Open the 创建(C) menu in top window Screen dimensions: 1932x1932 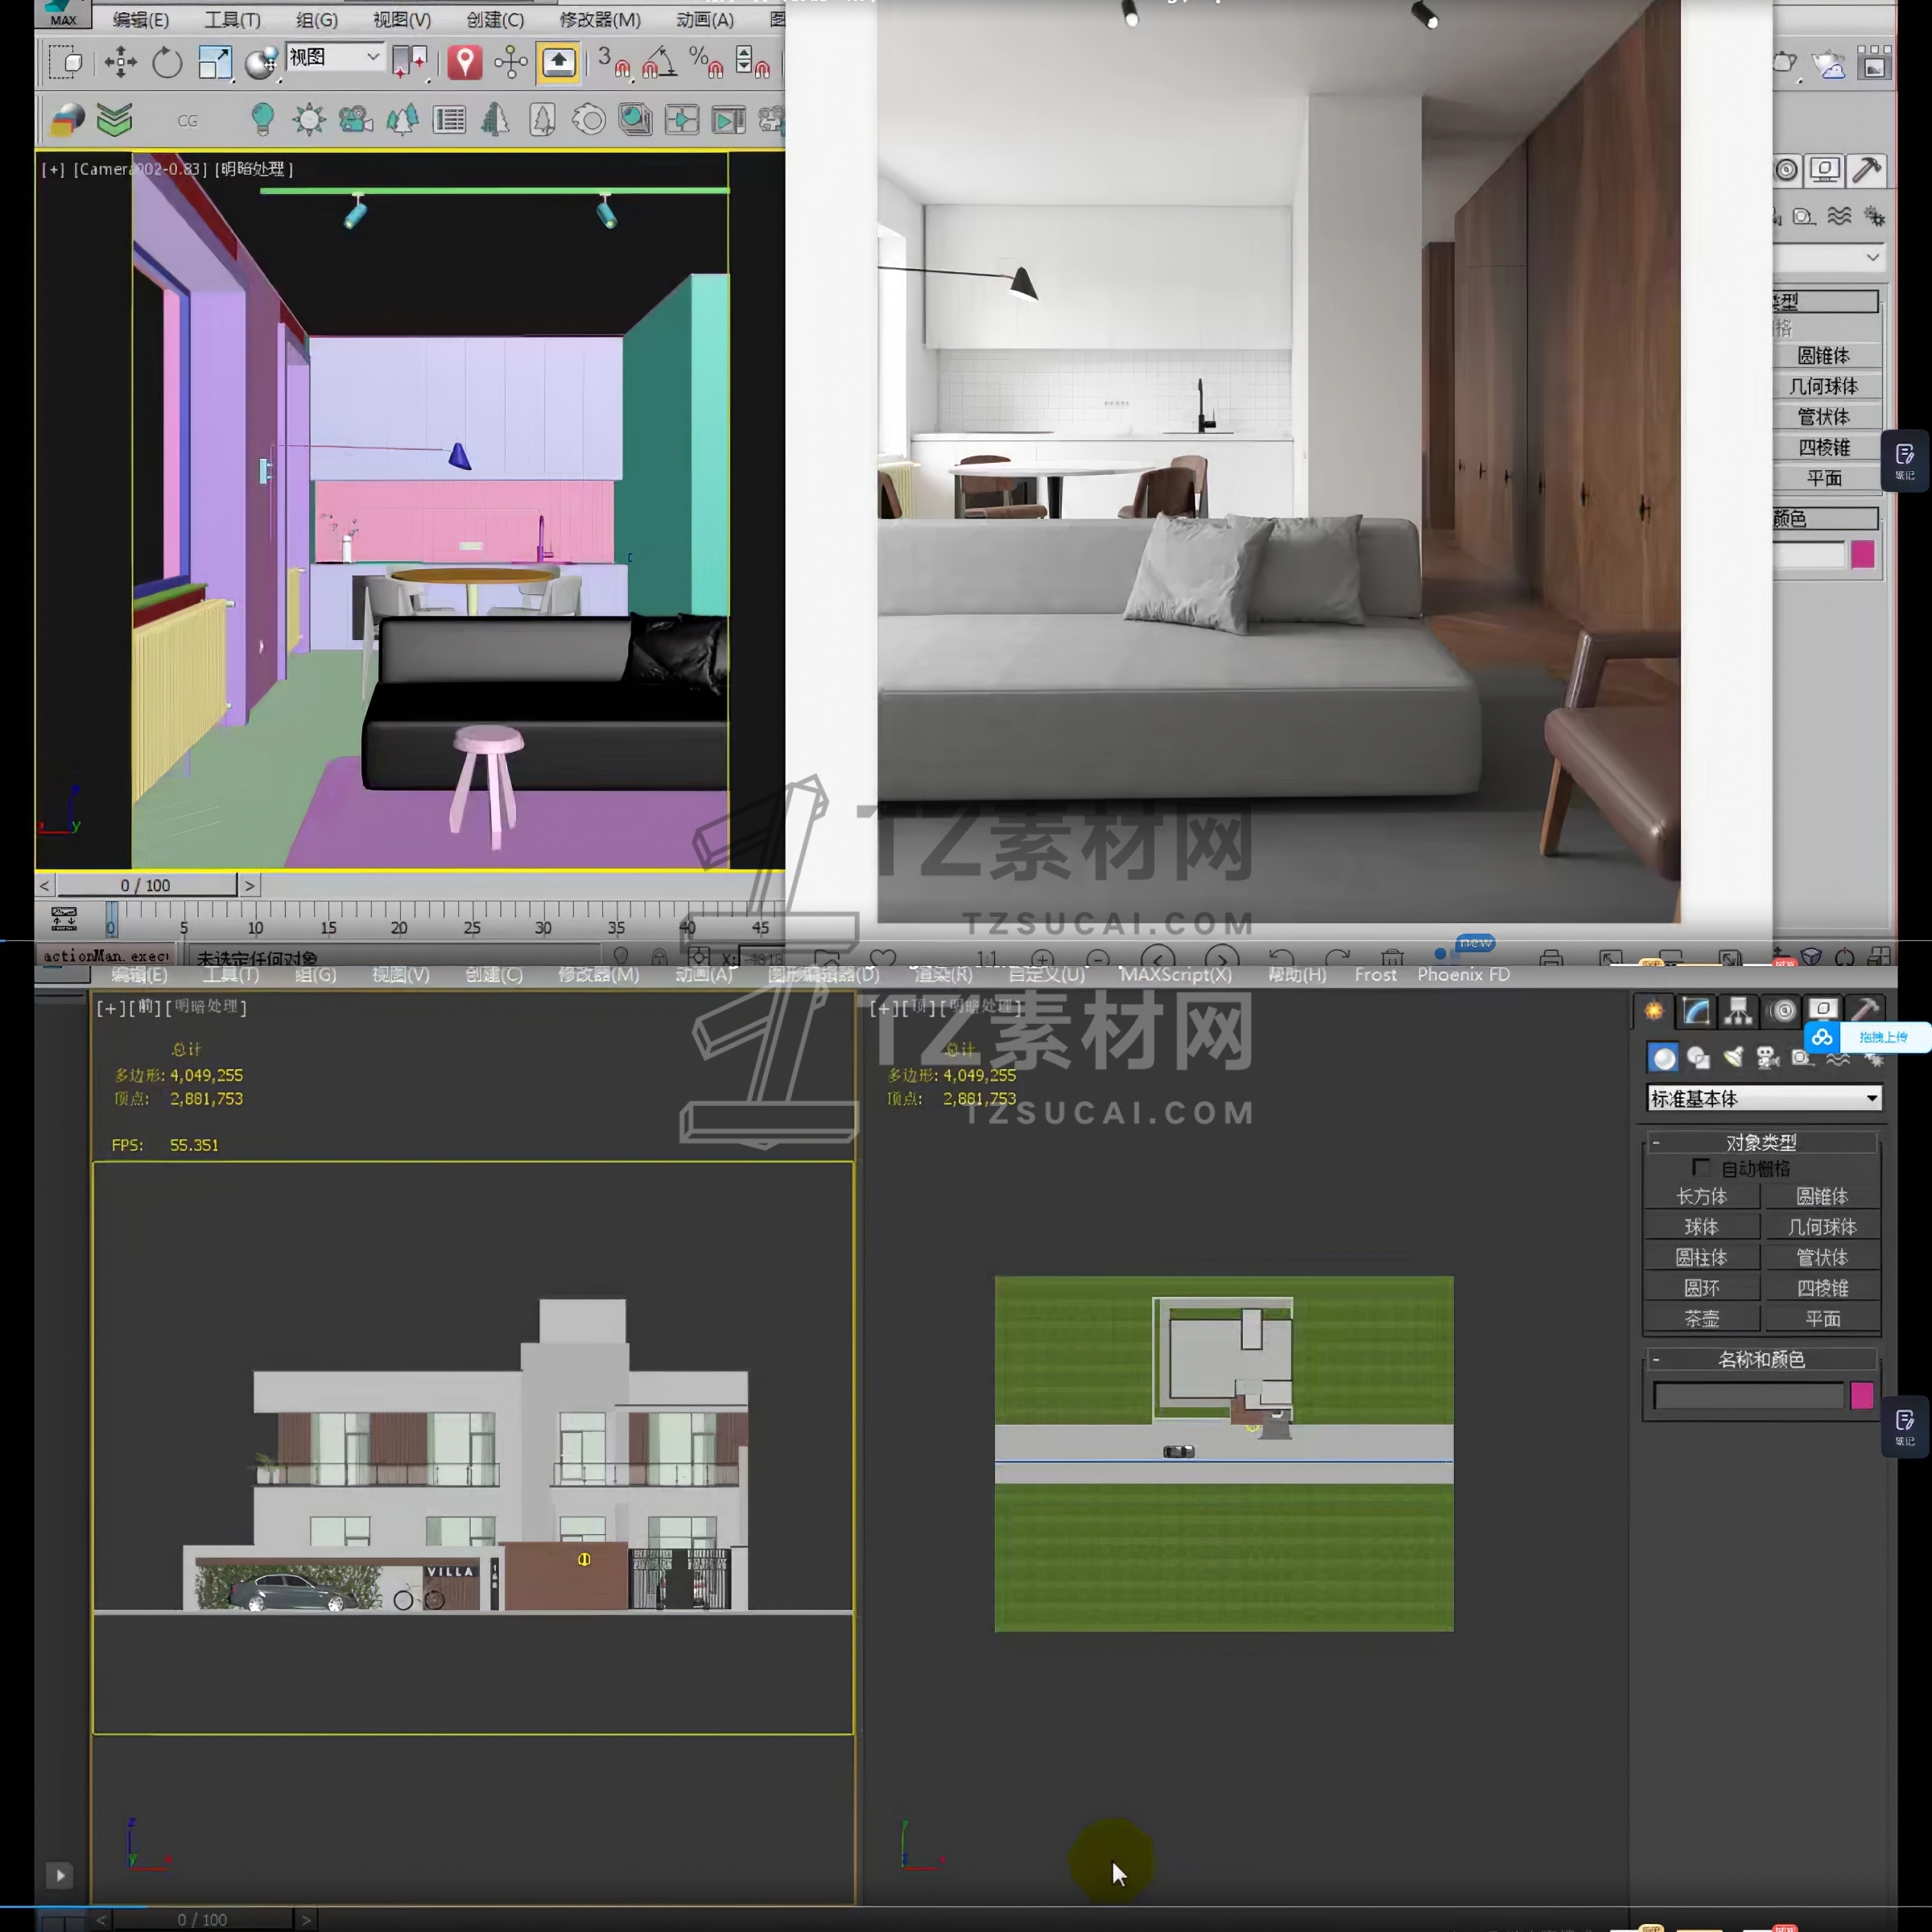(x=495, y=19)
